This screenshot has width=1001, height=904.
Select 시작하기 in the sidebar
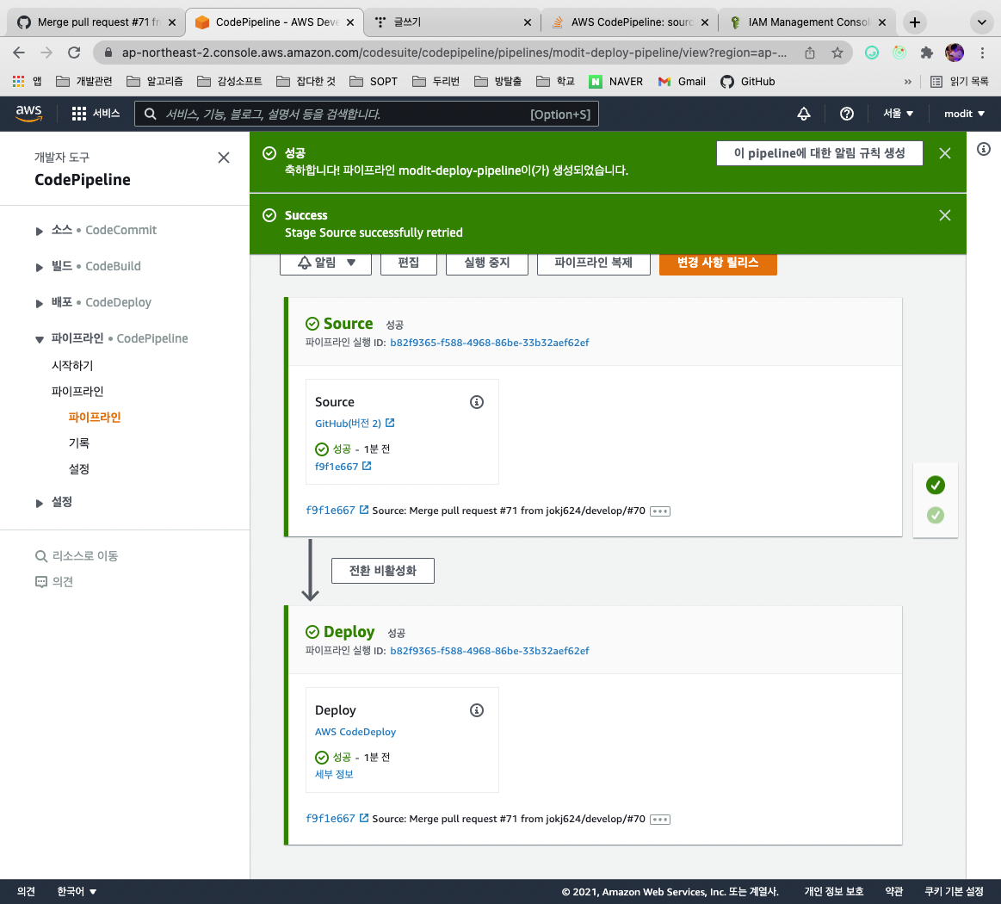pos(72,365)
